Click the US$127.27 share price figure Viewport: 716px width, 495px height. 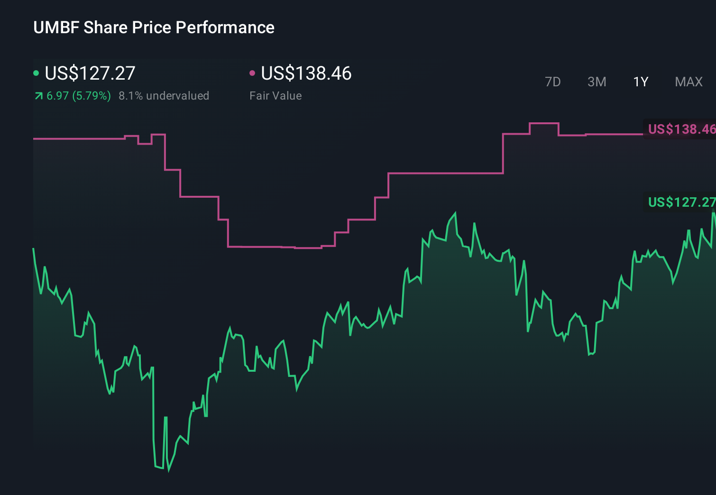click(x=90, y=73)
